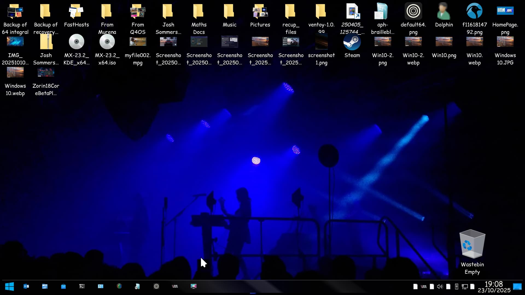This screenshot has height=295, width=525.
Task: Open the software store bag icon
Action: (63, 286)
